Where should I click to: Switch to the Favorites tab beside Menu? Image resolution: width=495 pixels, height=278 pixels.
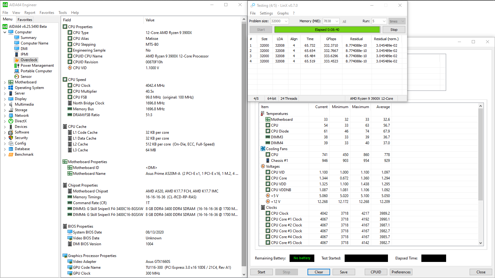25,19
